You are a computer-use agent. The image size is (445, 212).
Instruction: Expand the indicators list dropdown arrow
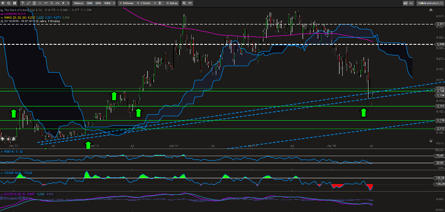point(114,3)
